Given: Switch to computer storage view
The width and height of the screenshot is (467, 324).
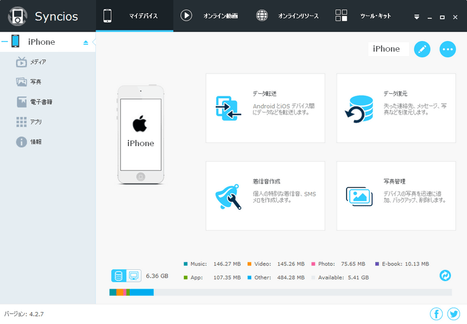Looking at the screenshot, I should (x=133, y=276).
